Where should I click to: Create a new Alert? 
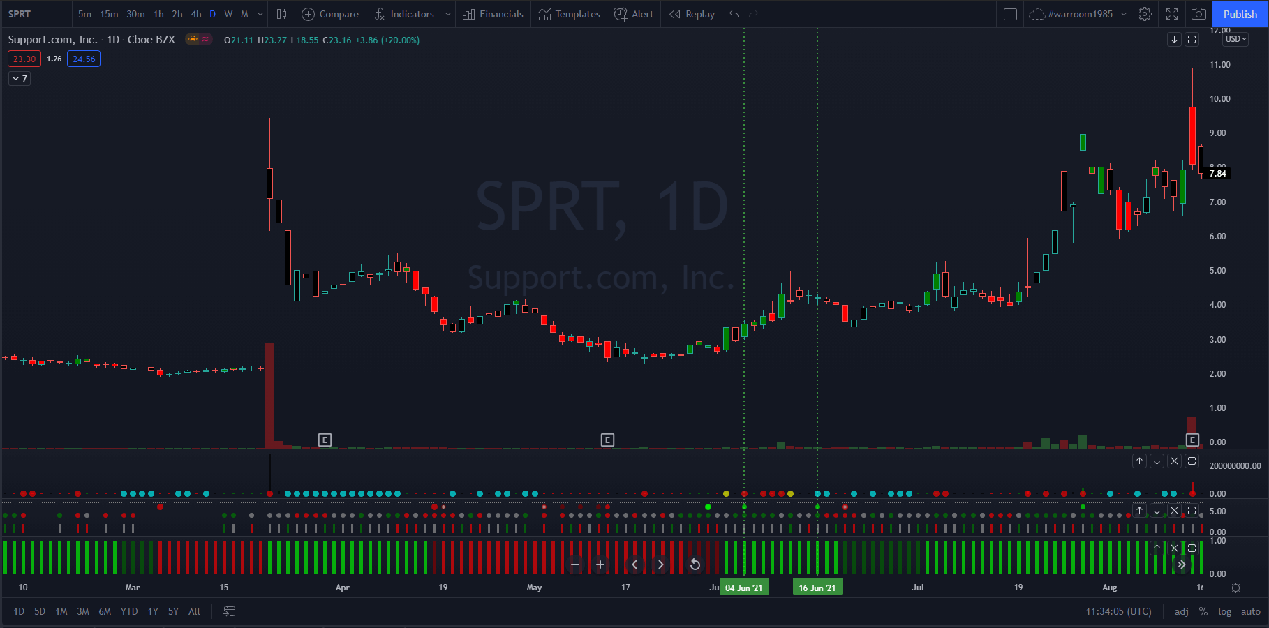pyautogui.click(x=634, y=14)
